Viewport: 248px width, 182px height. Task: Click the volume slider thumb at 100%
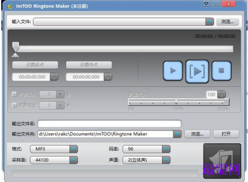coord(176,102)
